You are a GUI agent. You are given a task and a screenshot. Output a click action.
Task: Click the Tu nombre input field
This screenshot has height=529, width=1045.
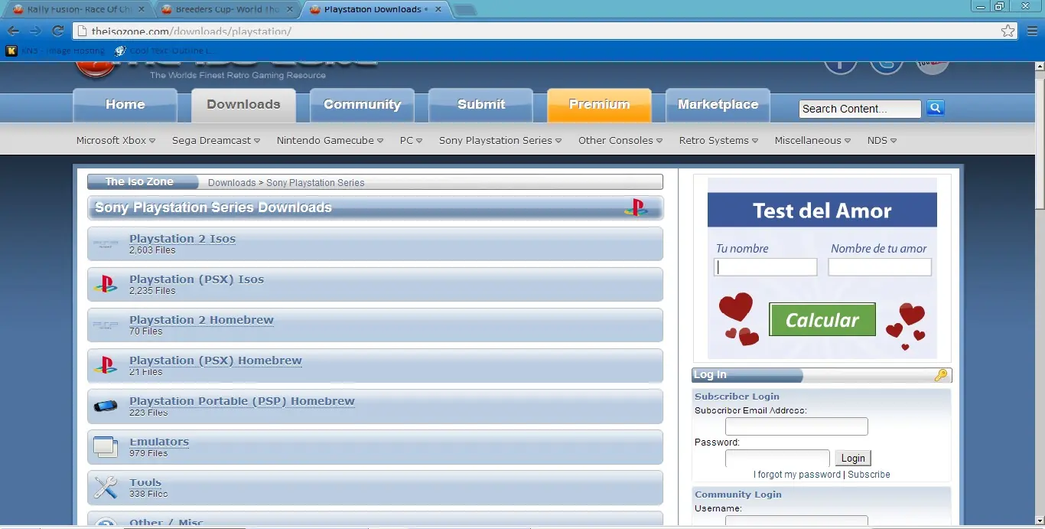(766, 267)
